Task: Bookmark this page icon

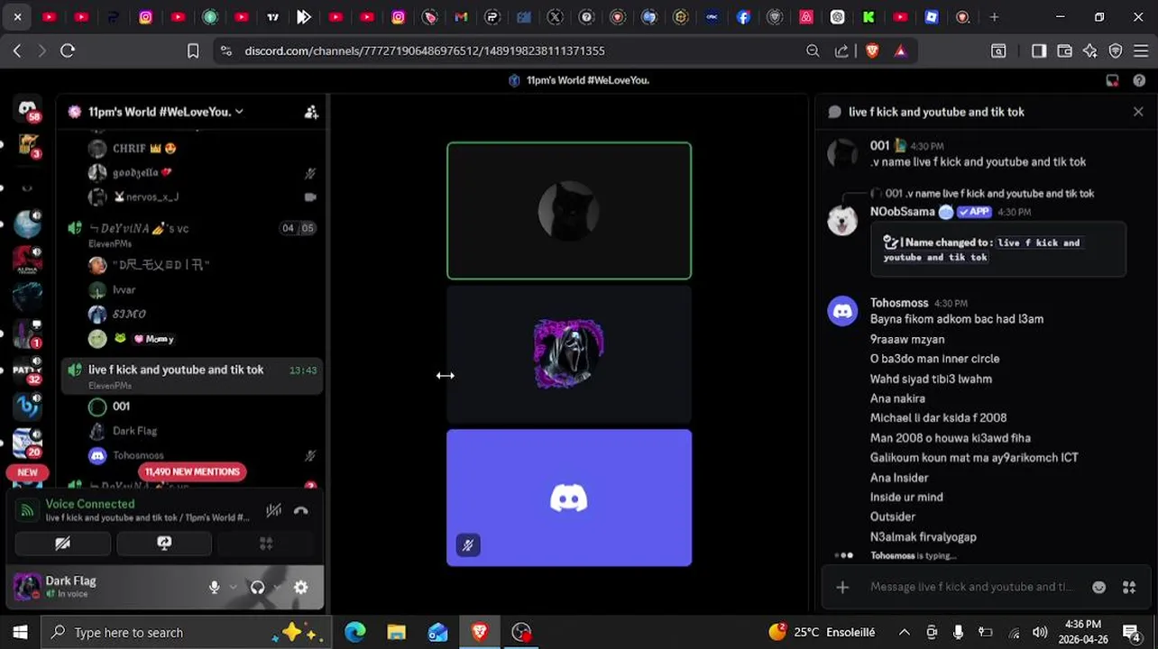Action: coord(193,51)
